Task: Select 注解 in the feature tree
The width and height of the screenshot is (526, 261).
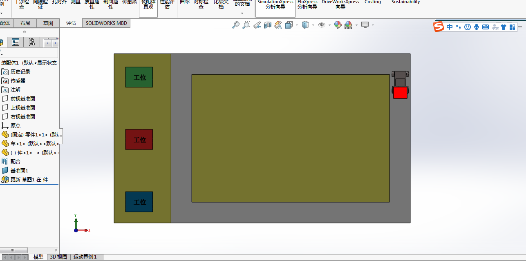Action: pos(16,90)
